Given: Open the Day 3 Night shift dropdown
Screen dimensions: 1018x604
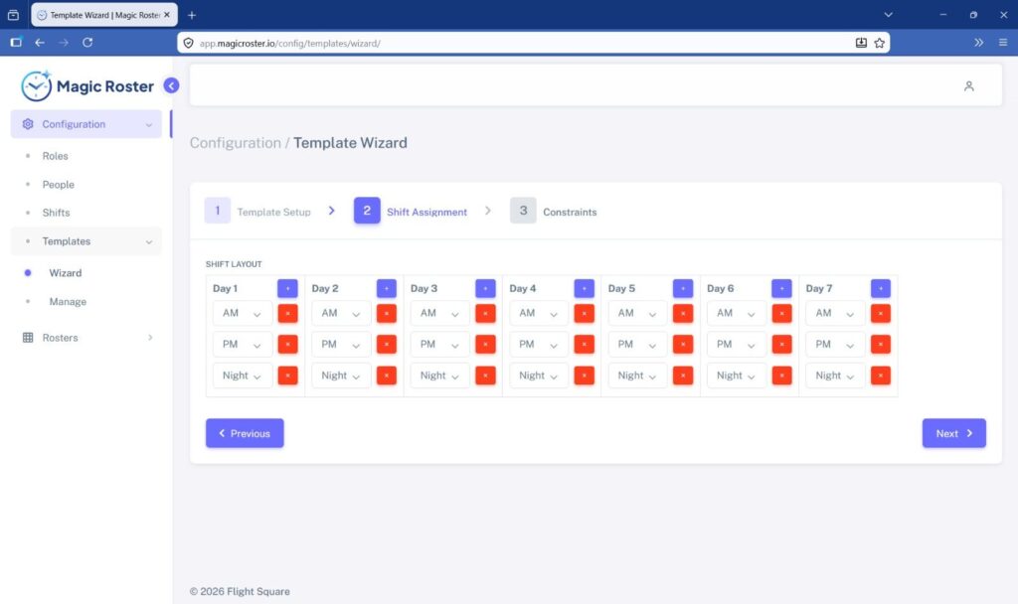Looking at the screenshot, I should 439,376.
